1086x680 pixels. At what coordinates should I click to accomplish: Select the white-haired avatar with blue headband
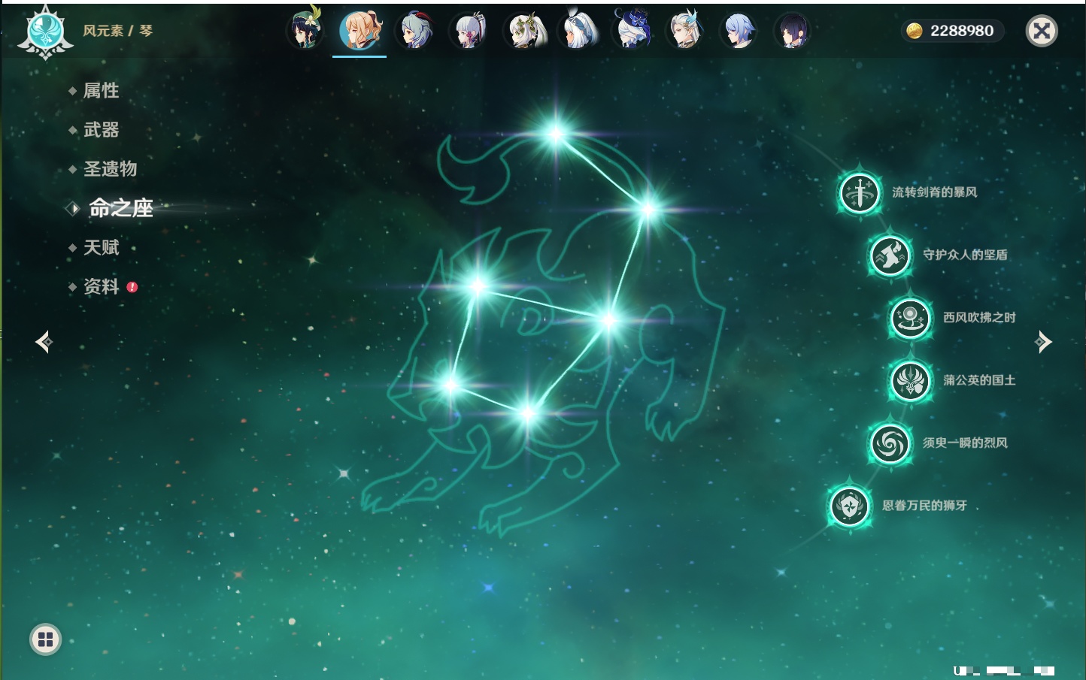tap(578, 31)
